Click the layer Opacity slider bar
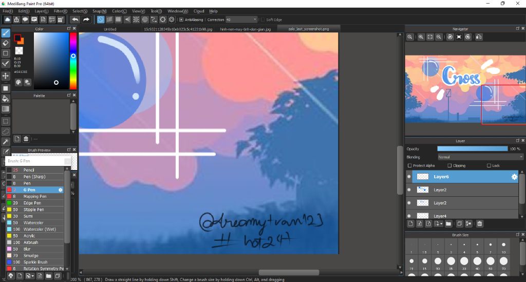 (473, 148)
